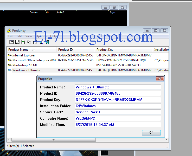The width and height of the screenshot is (192, 156).
Task: Click the Computer Name field showing WESAM-PC
Action: [x=118, y=118]
